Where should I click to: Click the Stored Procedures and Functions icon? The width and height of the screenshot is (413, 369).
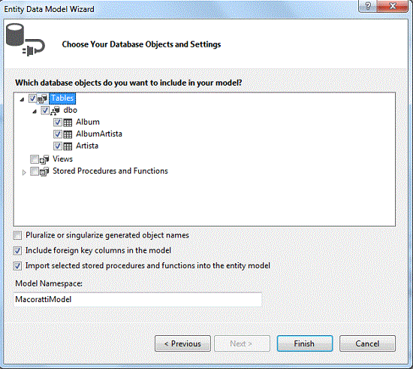coord(44,171)
